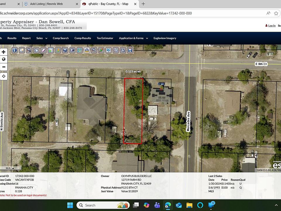281x211 pixels.
Task: Select the pencil Draw tool
Action: tap(101, 50)
